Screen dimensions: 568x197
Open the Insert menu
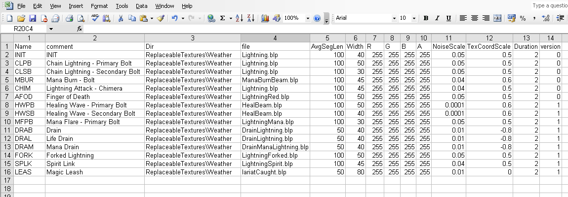tap(76, 6)
